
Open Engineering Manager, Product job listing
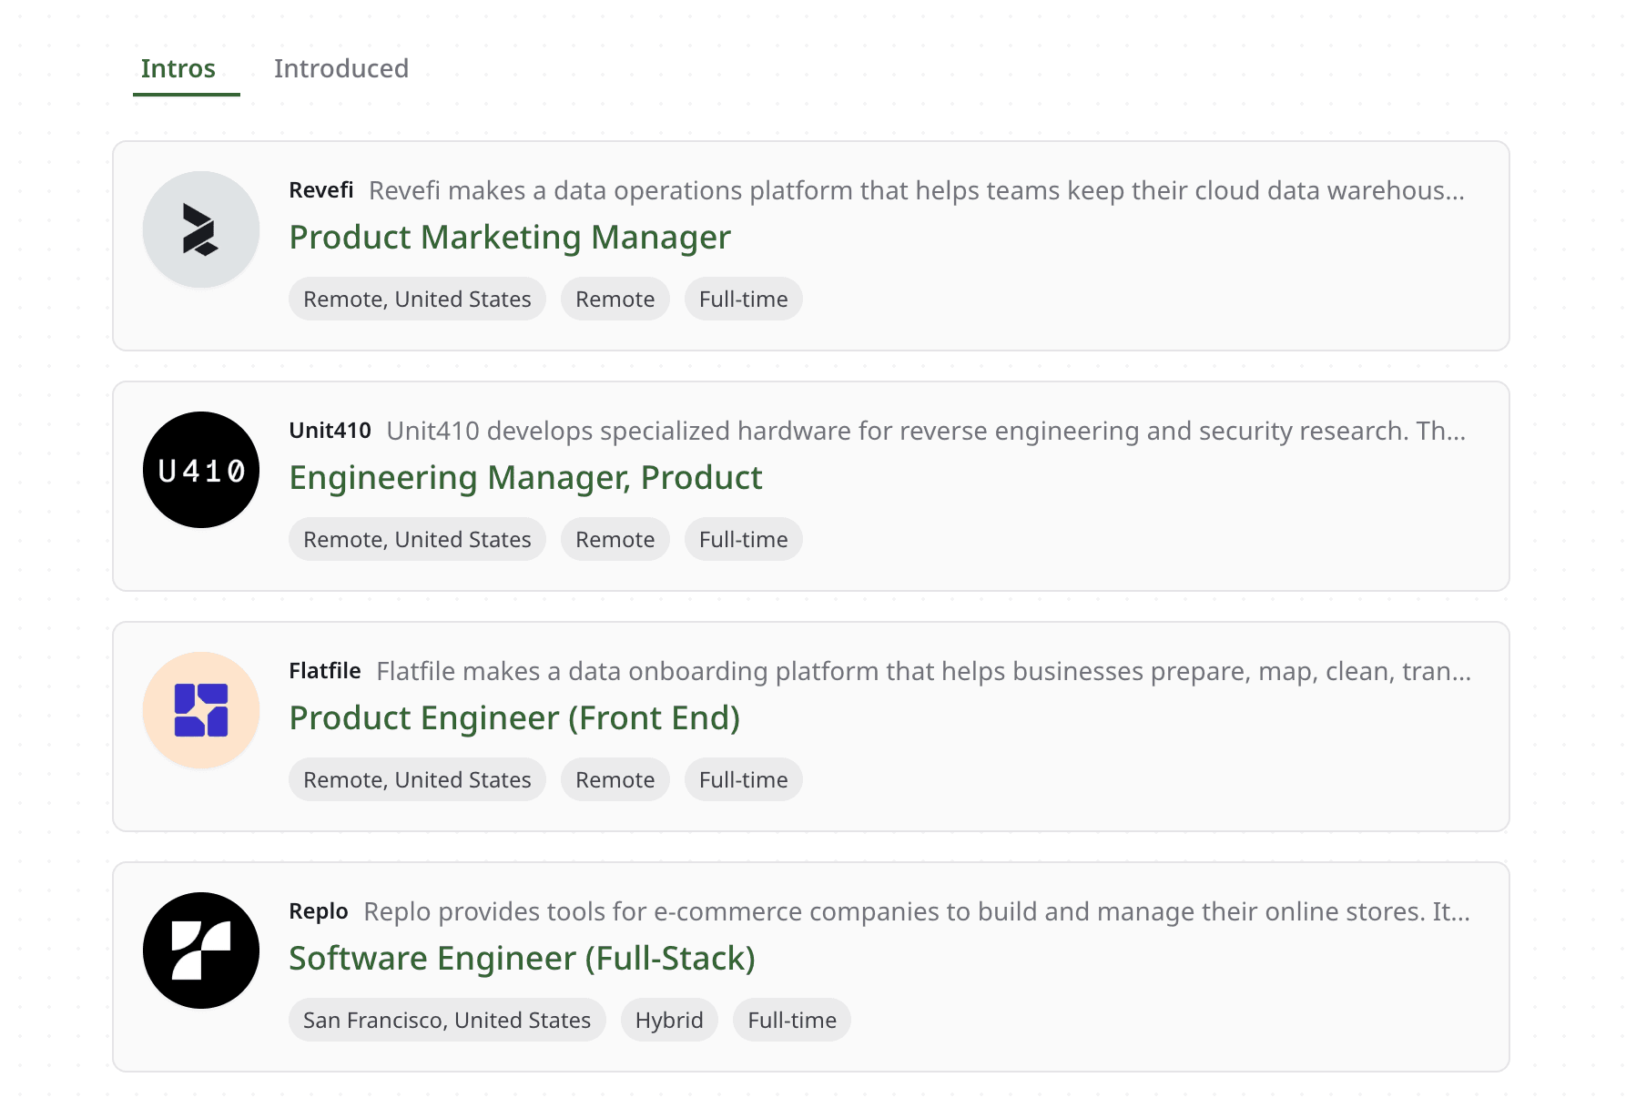pyautogui.click(x=525, y=478)
